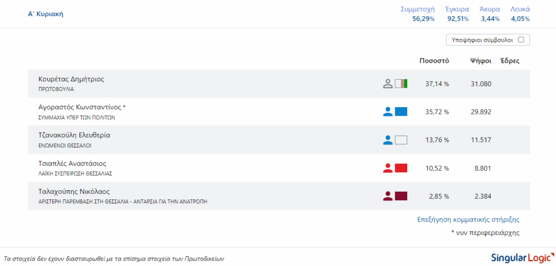
Task: Click the Συμμετοχή 56,29% statistic
Action: tap(417, 14)
